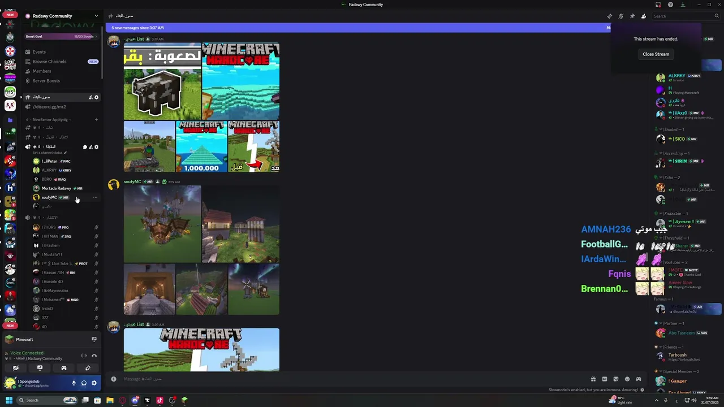Open the emoji picker
Image resolution: width=724 pixels, height=407 pixels.
pyautogui.click(x=627, y=379)
